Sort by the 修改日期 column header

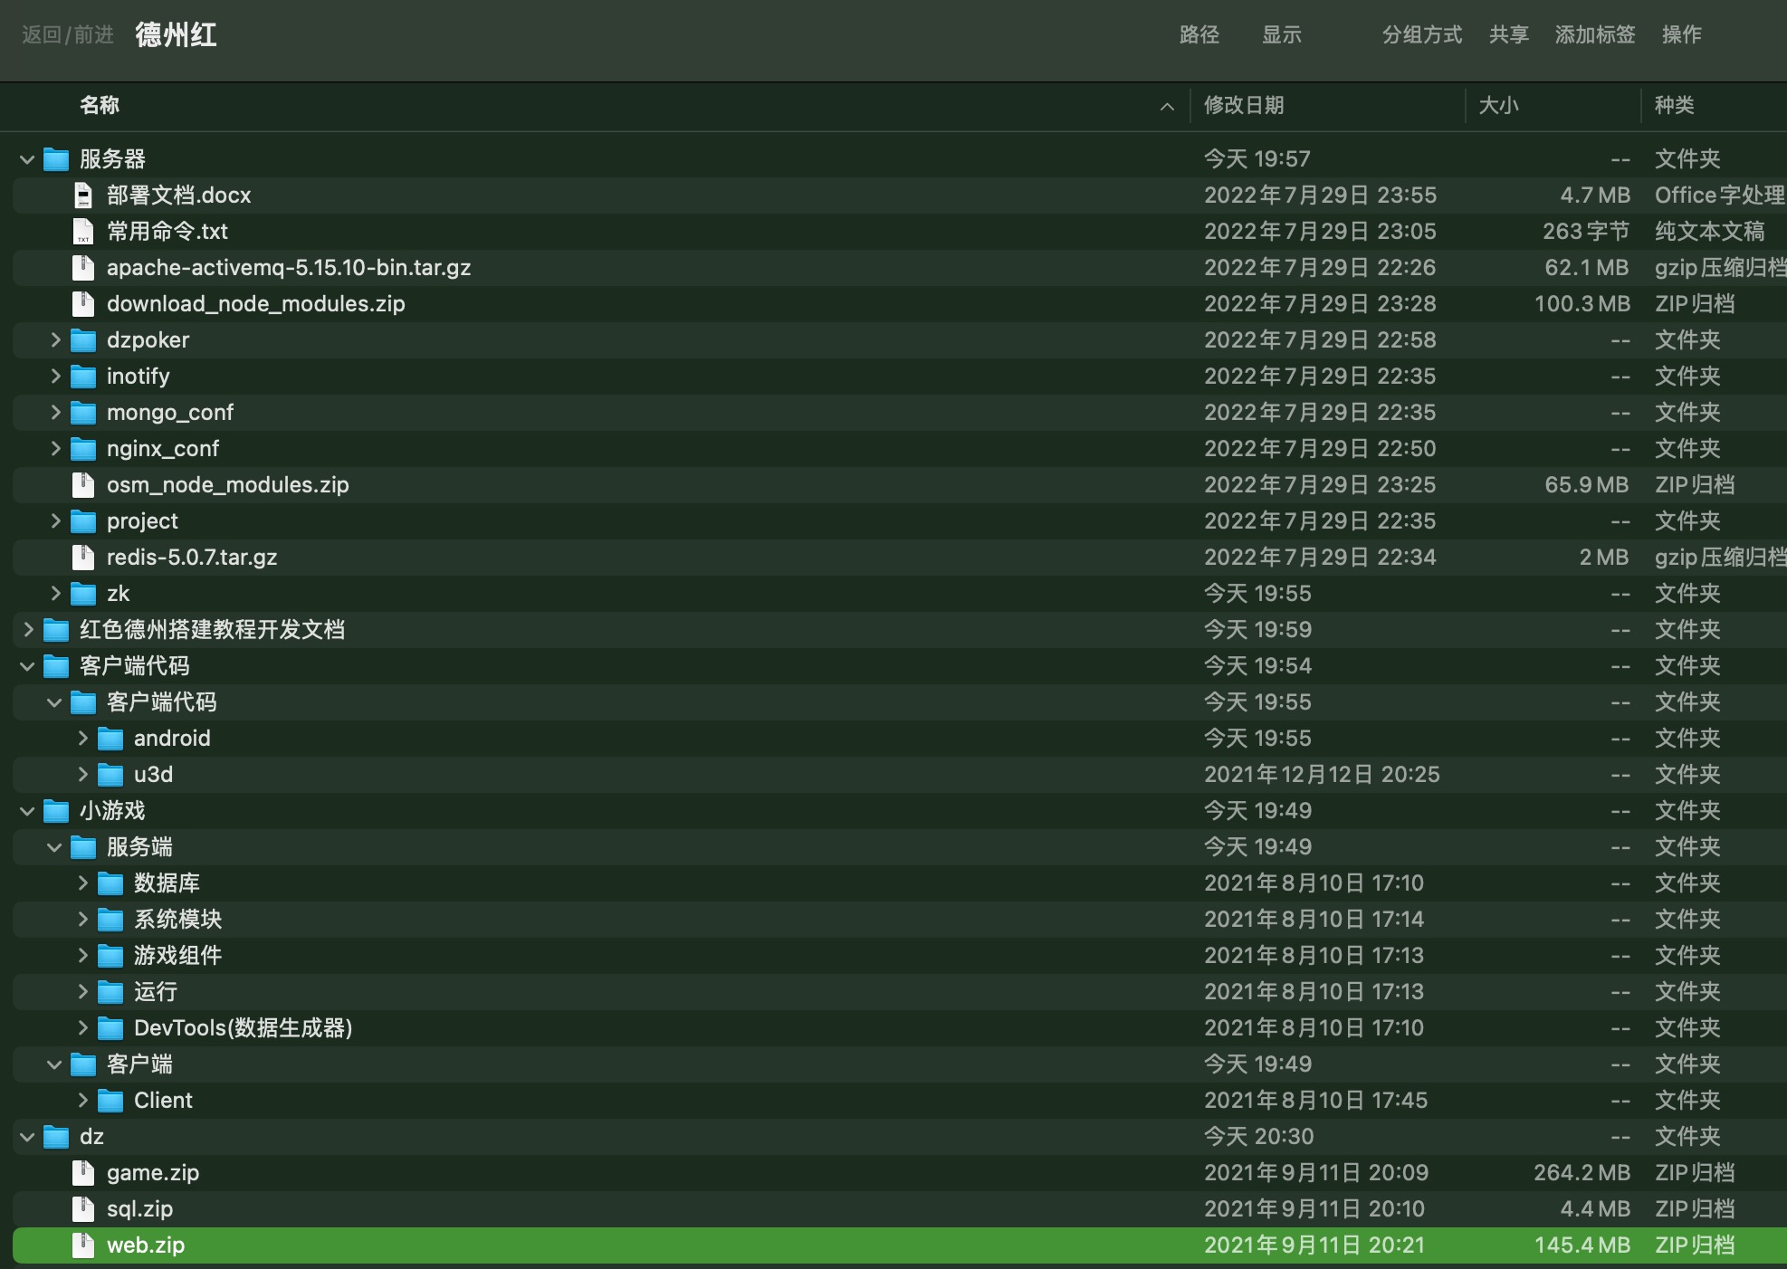point(1244,105)
